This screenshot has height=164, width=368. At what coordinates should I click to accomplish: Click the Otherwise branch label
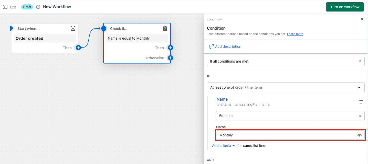(x=155, y=58)
